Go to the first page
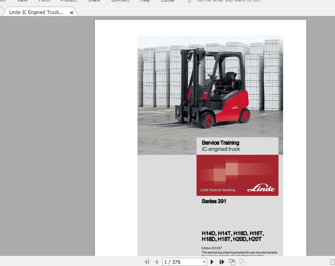Image resolution: width=335 pixels, height=266 pixels. click(147, 262)
